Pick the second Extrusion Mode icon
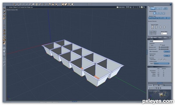175x105 pixels. [x=156, y=27]
